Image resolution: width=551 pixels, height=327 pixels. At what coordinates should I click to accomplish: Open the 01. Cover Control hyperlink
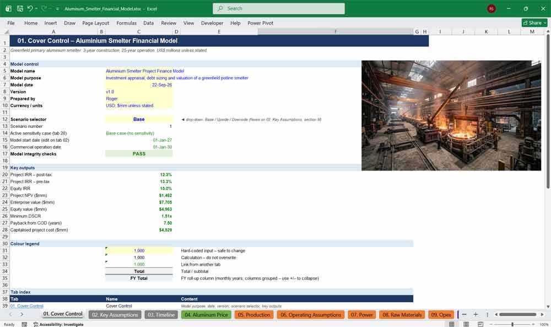point(26,306)
